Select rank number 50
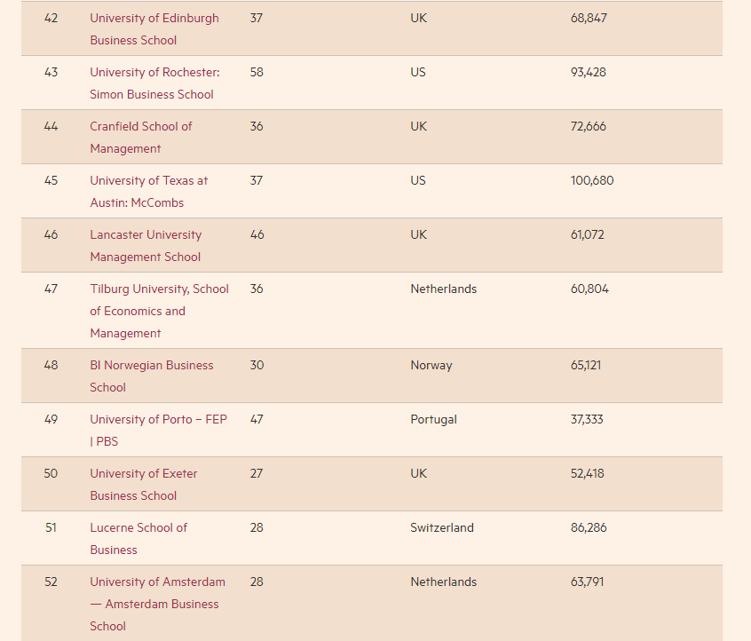Screen dimensions: 751x641 (51, 473)
